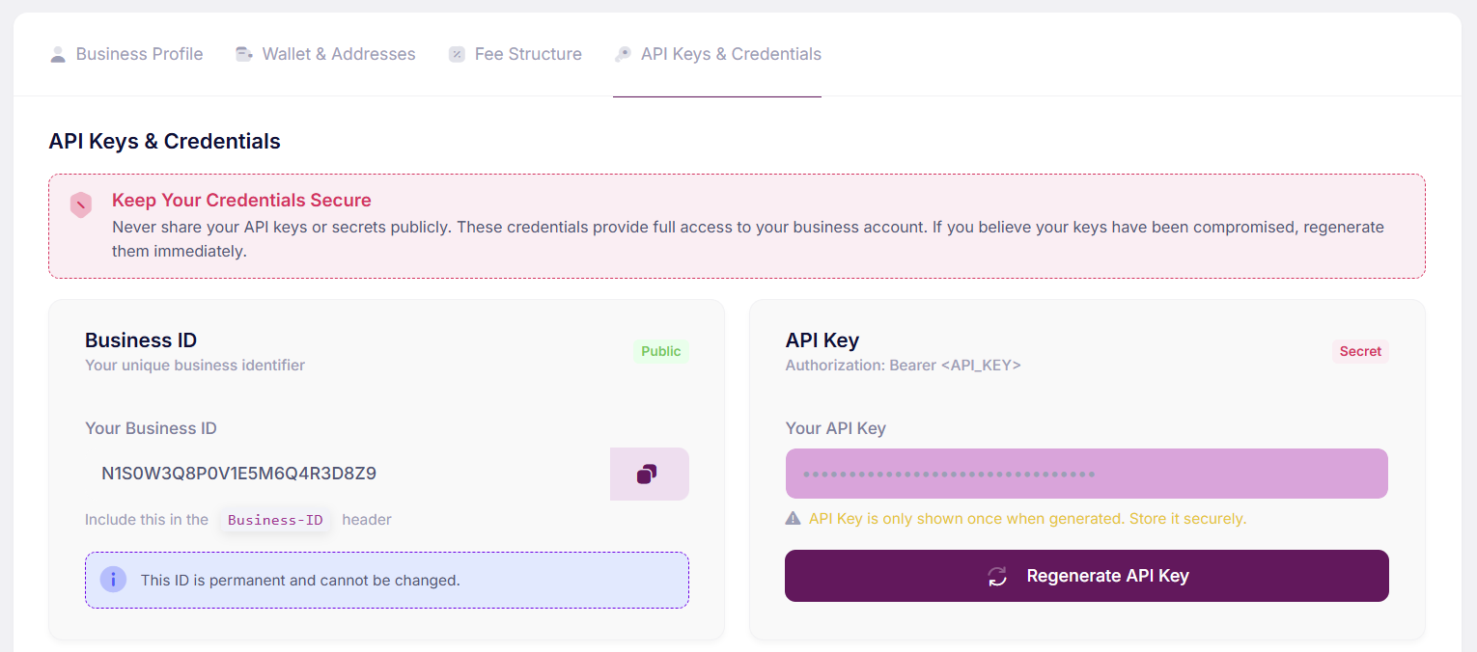
Task: Open the Fee Structure tab
Action: [x=527, y=54]
